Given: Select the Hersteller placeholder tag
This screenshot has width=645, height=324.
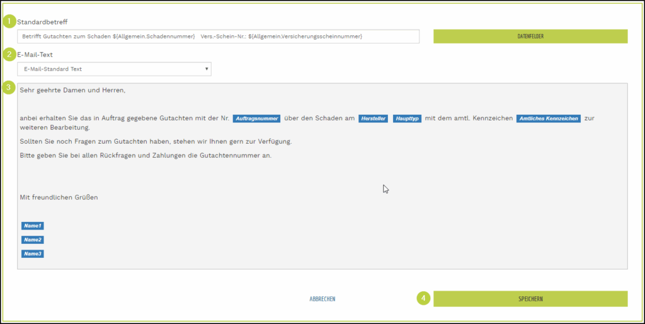Looking at the screenshot, I should [373, 119].
